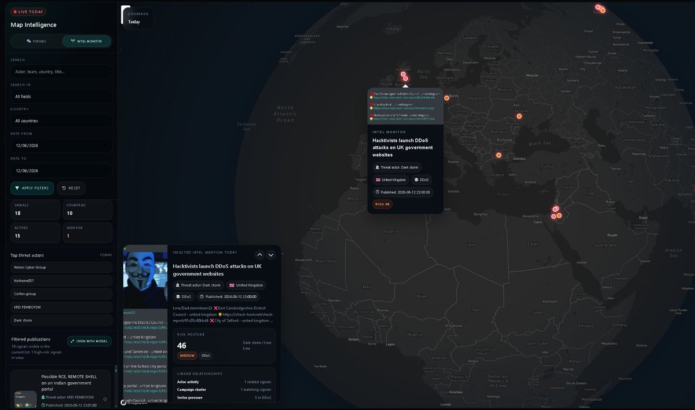
Task: Click the Published 2026-06-12 chip in detail panel
Action: pyautogui.click(x=228, y=296)
